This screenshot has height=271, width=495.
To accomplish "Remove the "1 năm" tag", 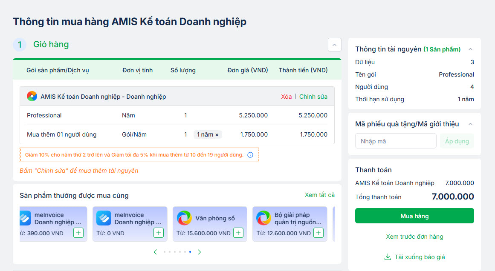I will (x=217, y=135).
